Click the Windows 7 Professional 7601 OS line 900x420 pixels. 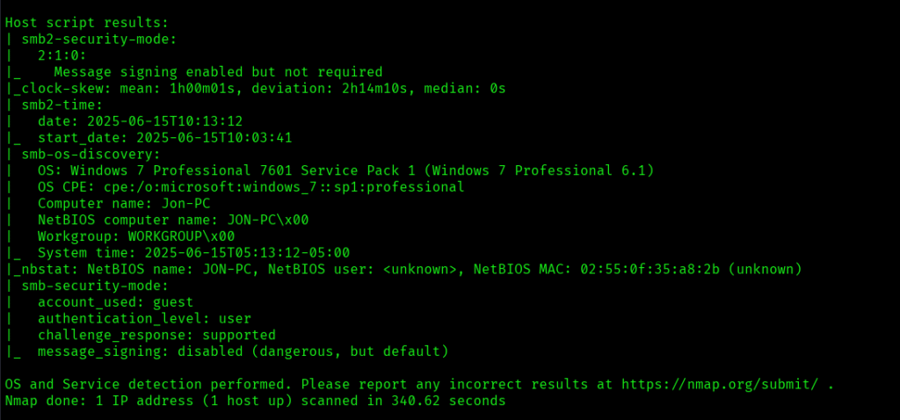345,170
